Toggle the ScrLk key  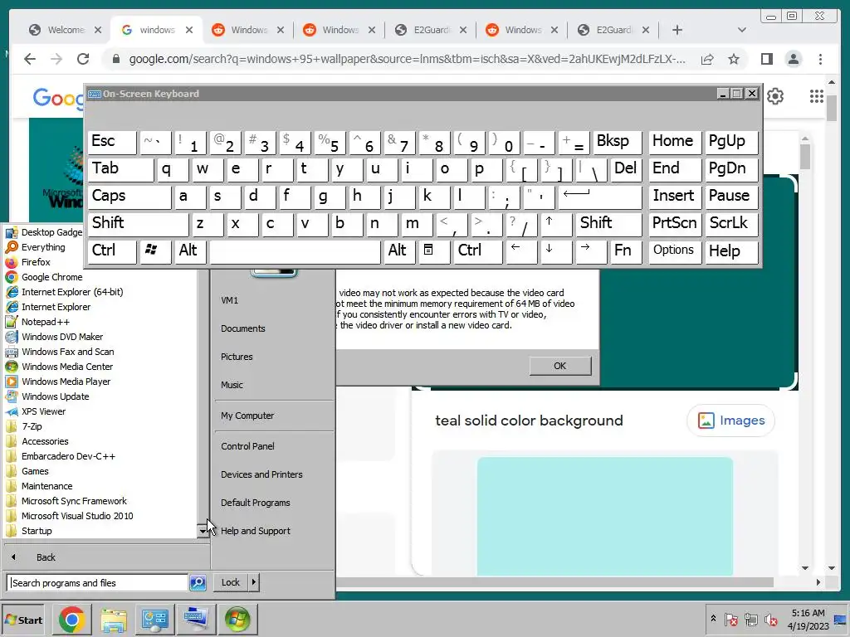(731, 223)
